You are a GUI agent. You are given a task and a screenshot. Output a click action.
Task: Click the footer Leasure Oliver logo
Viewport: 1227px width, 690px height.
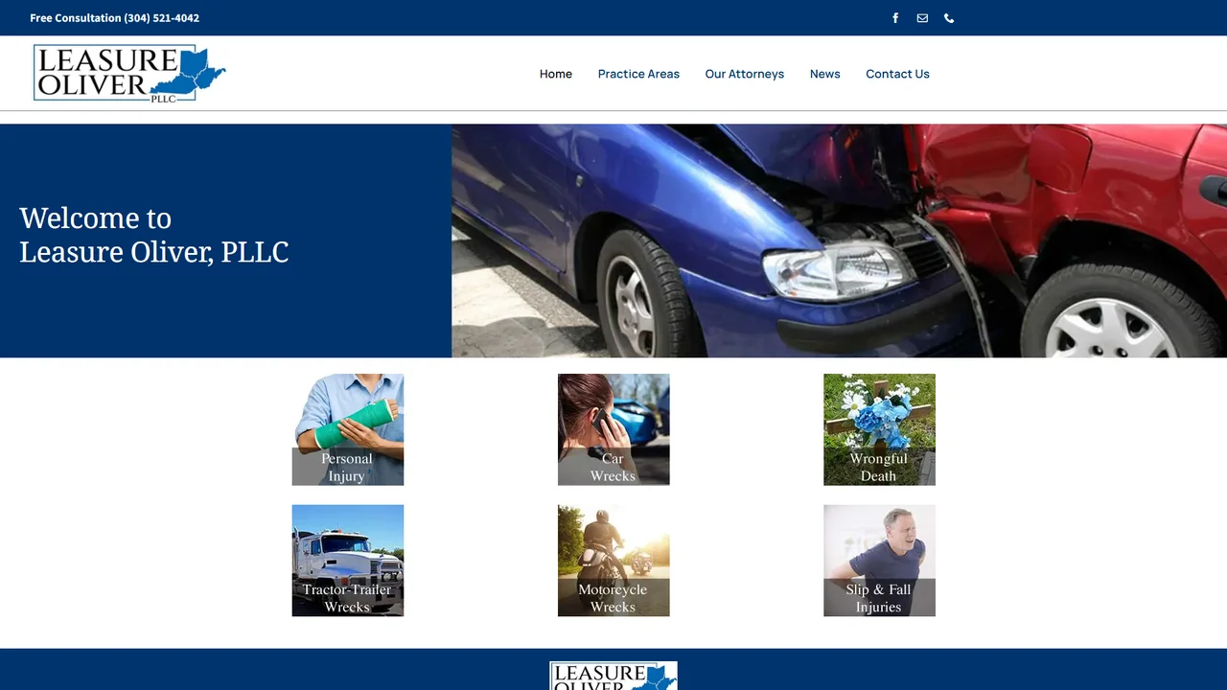[613, 676]
